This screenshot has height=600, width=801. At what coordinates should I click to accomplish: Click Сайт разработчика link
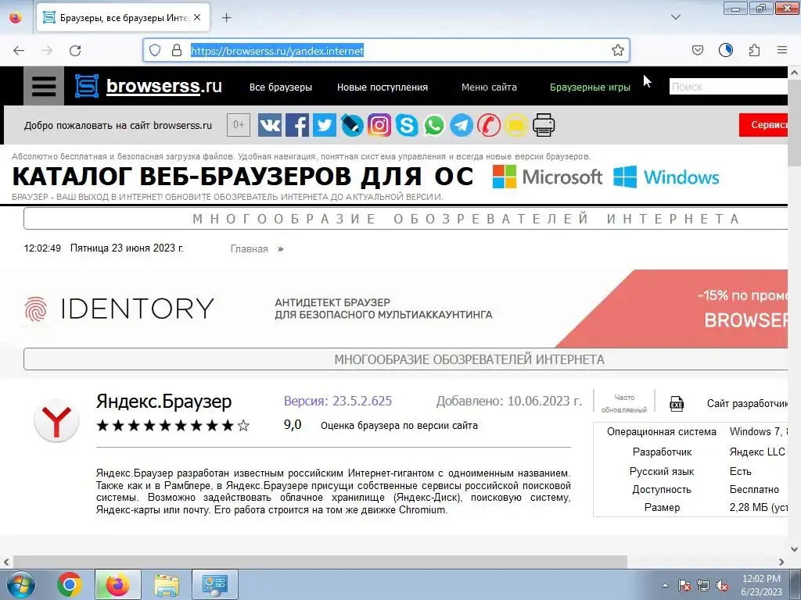click(x=747, y=404)
